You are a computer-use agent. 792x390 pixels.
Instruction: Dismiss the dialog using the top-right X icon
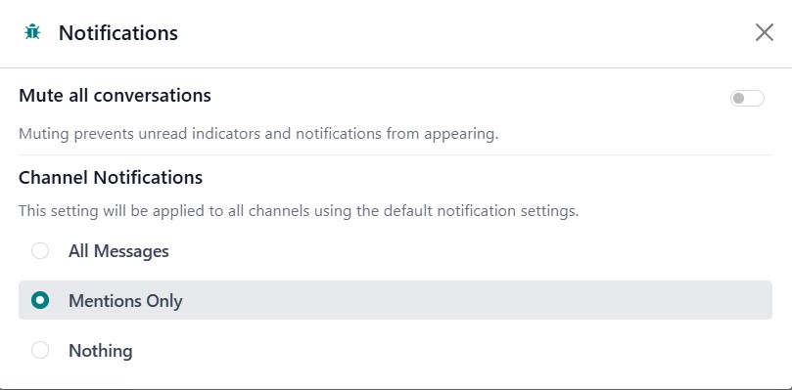765,32
